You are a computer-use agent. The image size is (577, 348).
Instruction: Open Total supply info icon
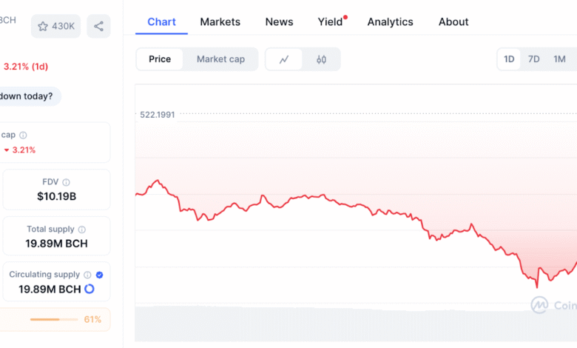[x=81, y=230]
